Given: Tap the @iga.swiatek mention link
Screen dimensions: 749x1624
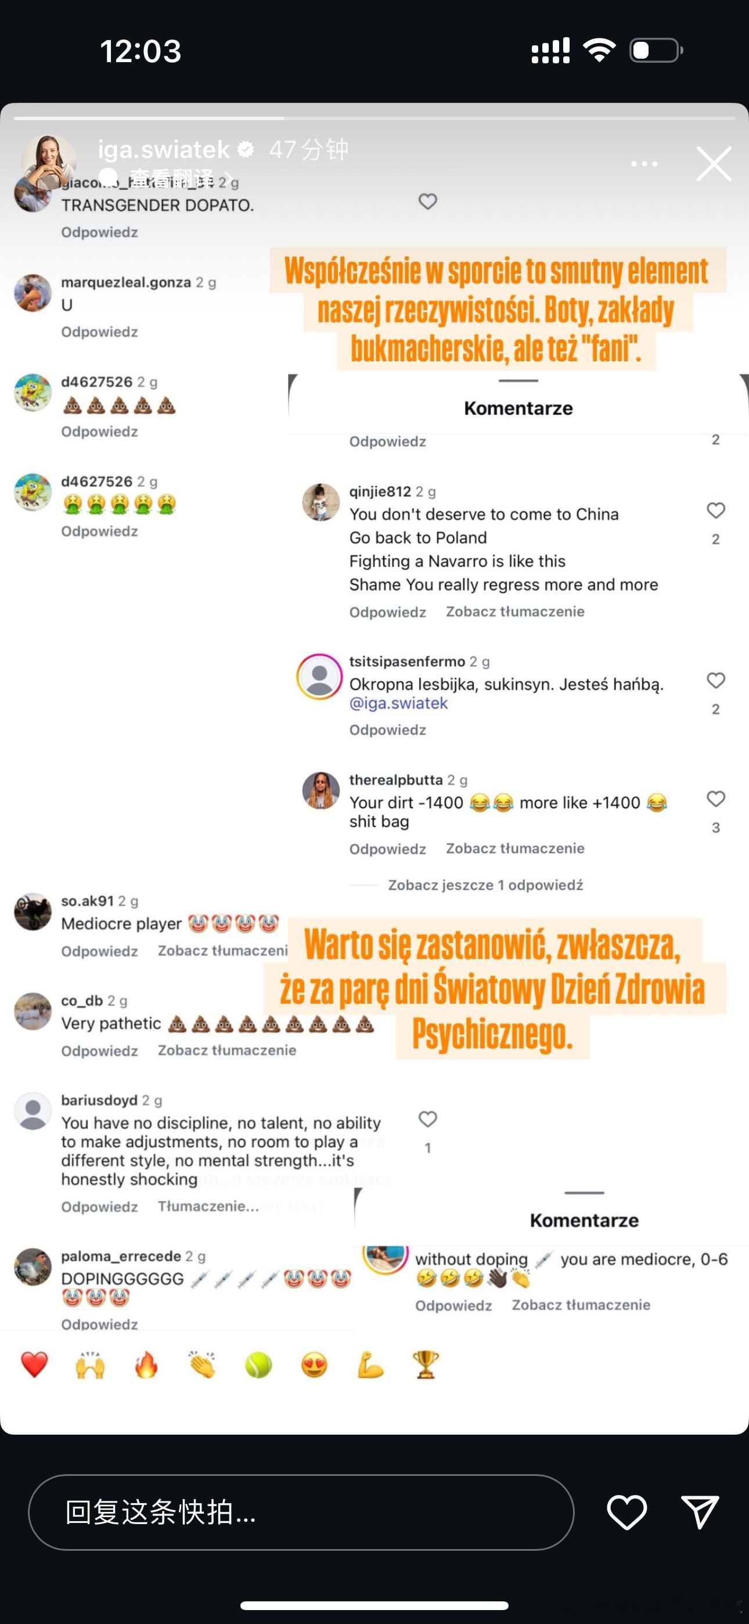Looking at the screenshot, I should pyautogui.click(x=398, y=703).
